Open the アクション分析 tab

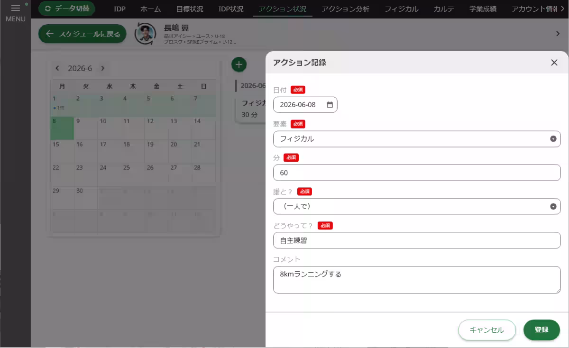coord(345,9)
